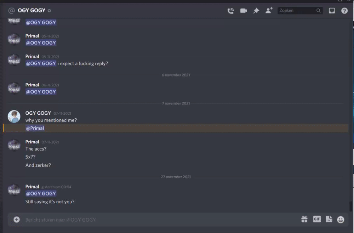Click the @OGY GOGY mention above 'Still saying'
The height and width of the screenshot is (233, 354).
coord(41,193)
